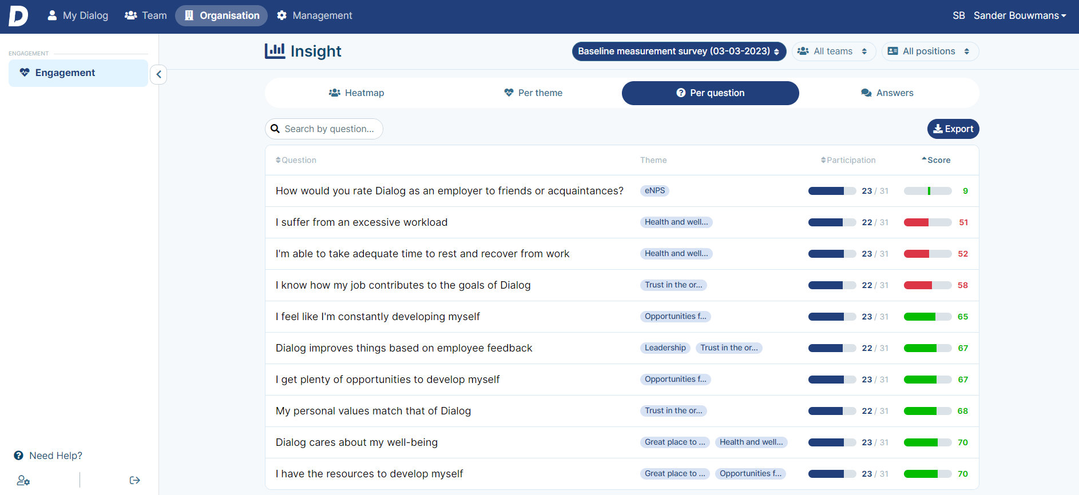Click the heartbeat icon on Per theme tab
Viewport: 1079px width, 495px height.
point(509,93)
